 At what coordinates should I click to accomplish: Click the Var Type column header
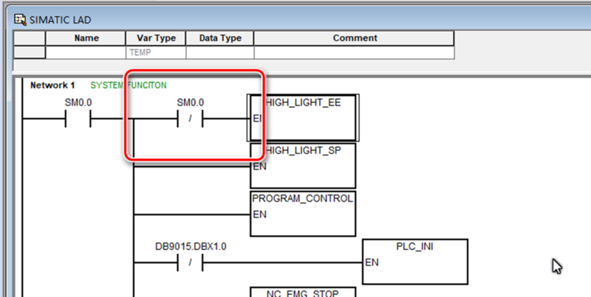[156, 38]
